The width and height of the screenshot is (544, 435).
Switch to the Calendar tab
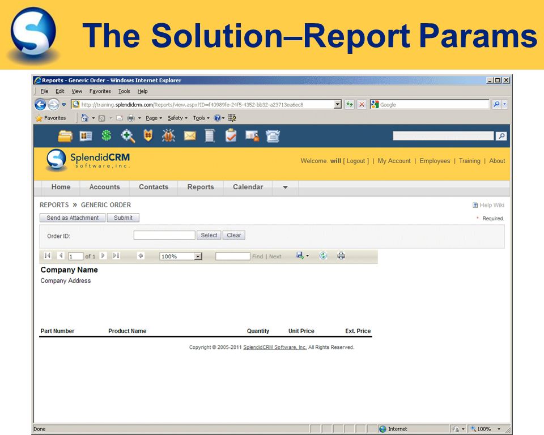point(248,187)
